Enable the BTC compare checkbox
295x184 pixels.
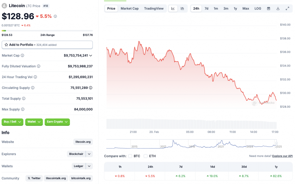pyautogui.click(x=130, y=156)
